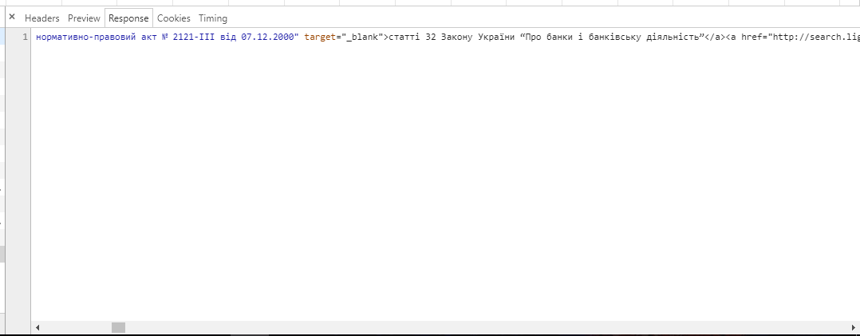Image resolution: width=860 pixels, height=336 pixels.
Task: Open the Cookies tab
Action: (x=173, y=18)
